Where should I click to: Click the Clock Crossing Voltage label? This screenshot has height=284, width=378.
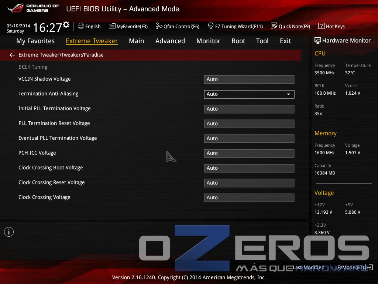click(x=44, y=197)
